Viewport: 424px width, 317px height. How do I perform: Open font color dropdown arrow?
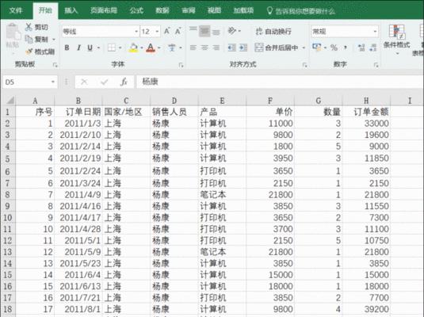click(159, 48)
